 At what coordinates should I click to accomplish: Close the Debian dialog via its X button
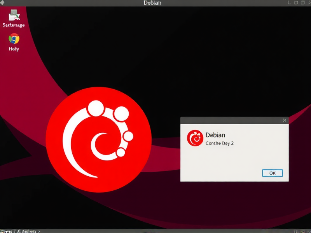(x=285, y=120)
